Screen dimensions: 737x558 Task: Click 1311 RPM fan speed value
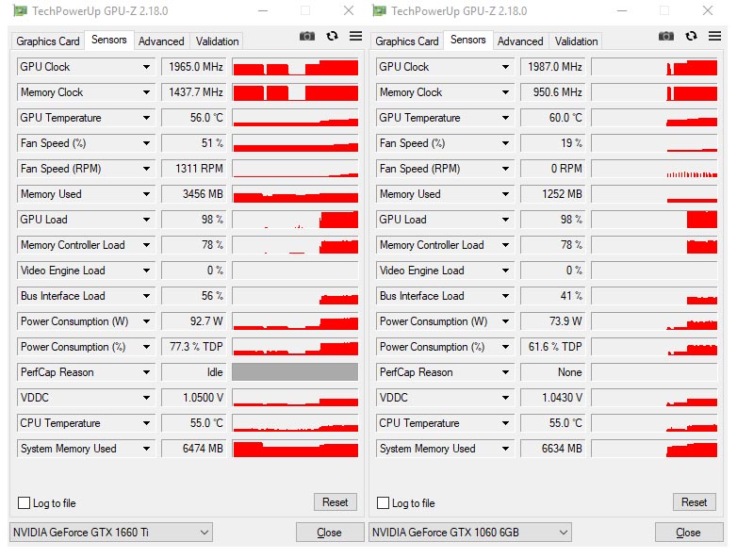coord(193,169)
